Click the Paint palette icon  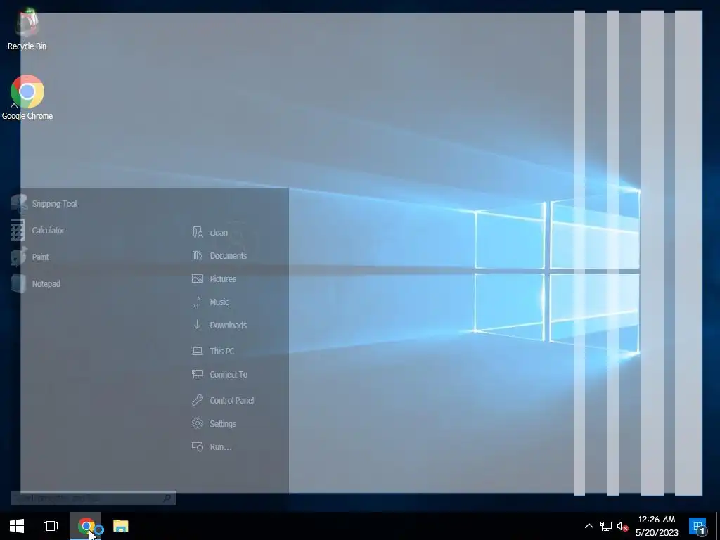pos(19,257)
